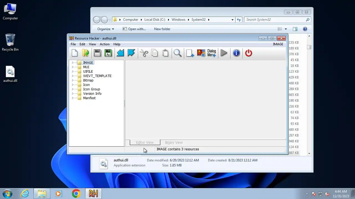Click the Search System32 field

277,20
